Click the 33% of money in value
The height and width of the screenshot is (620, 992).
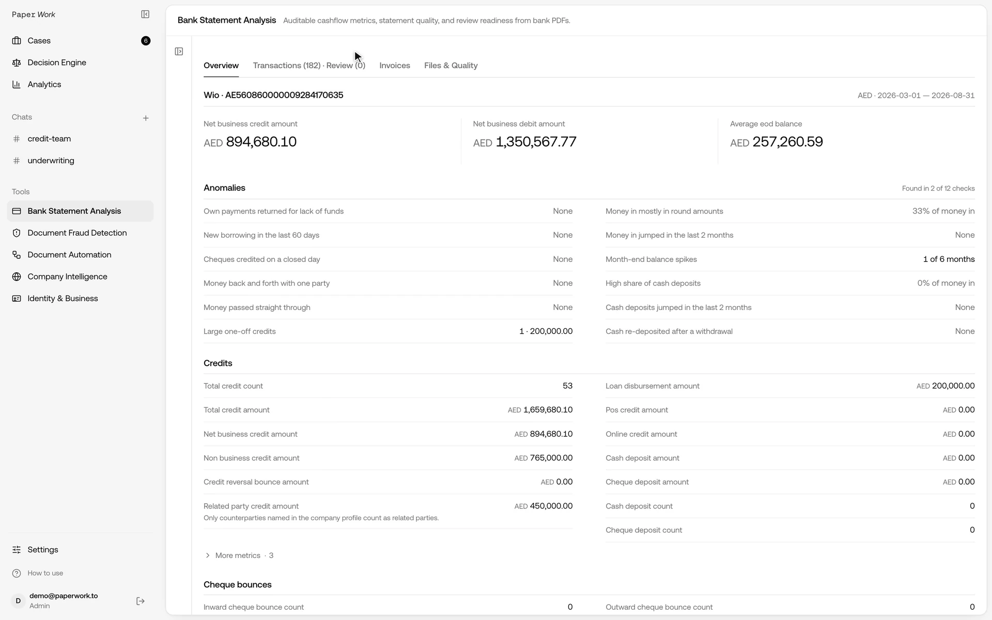click(x=943, y=211)
